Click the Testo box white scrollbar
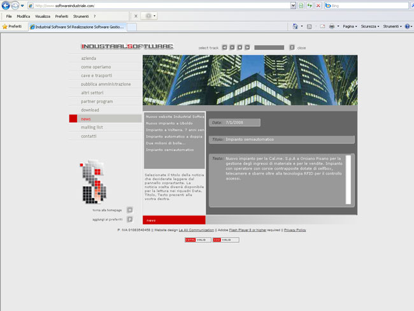Screen dimensions: 414x311 (348, 180)
